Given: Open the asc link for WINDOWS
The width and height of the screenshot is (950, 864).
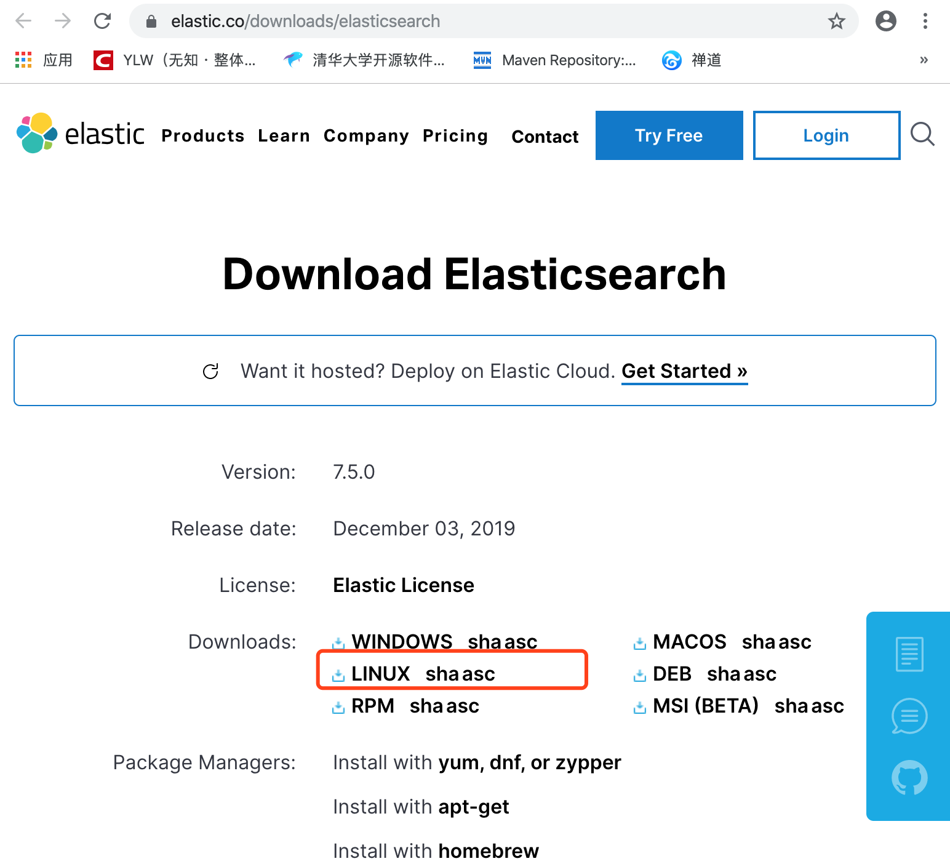Looking at the screenshot, I should click(x=521, y=642).
